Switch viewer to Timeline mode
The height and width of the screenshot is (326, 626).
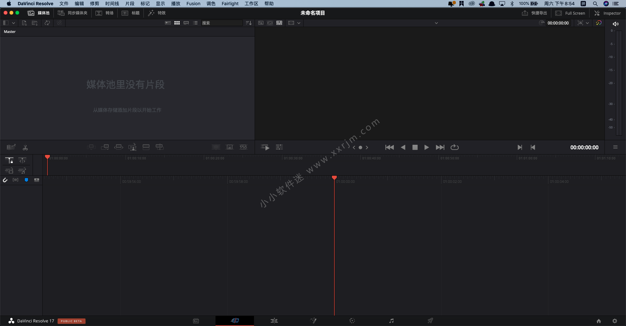[279, 23]
